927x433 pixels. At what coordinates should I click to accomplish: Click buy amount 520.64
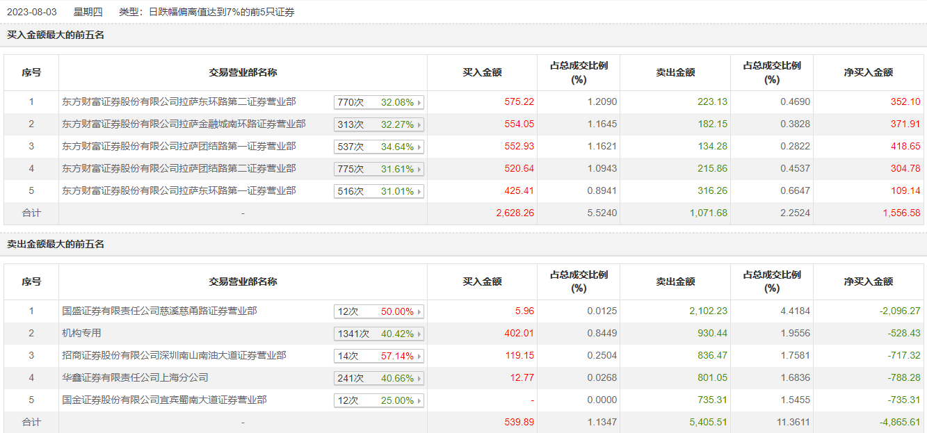coord(519,168)
